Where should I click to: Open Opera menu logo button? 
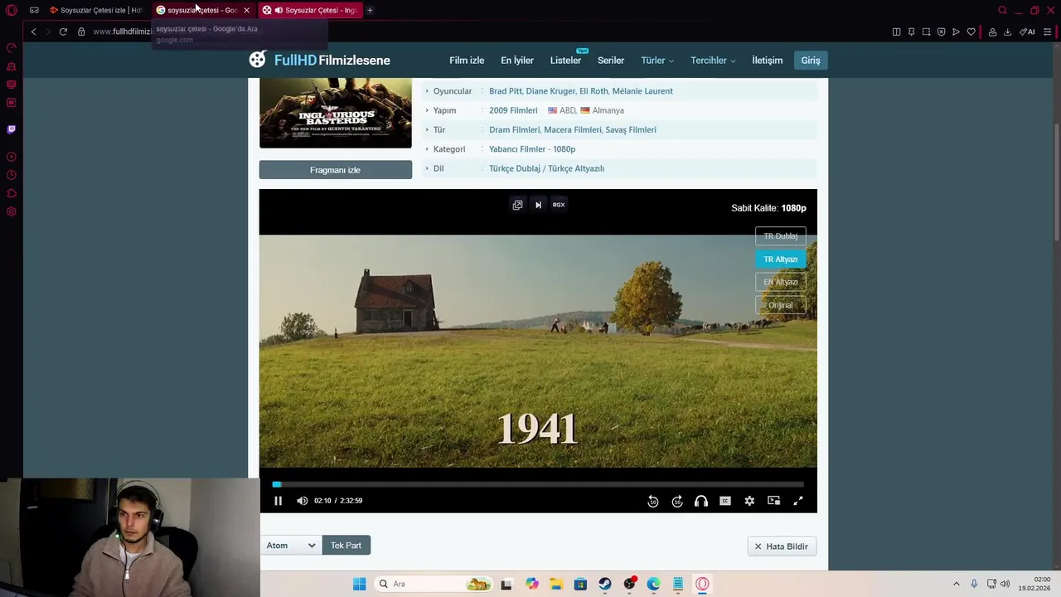pyautogui.click(x=11, y=10)
